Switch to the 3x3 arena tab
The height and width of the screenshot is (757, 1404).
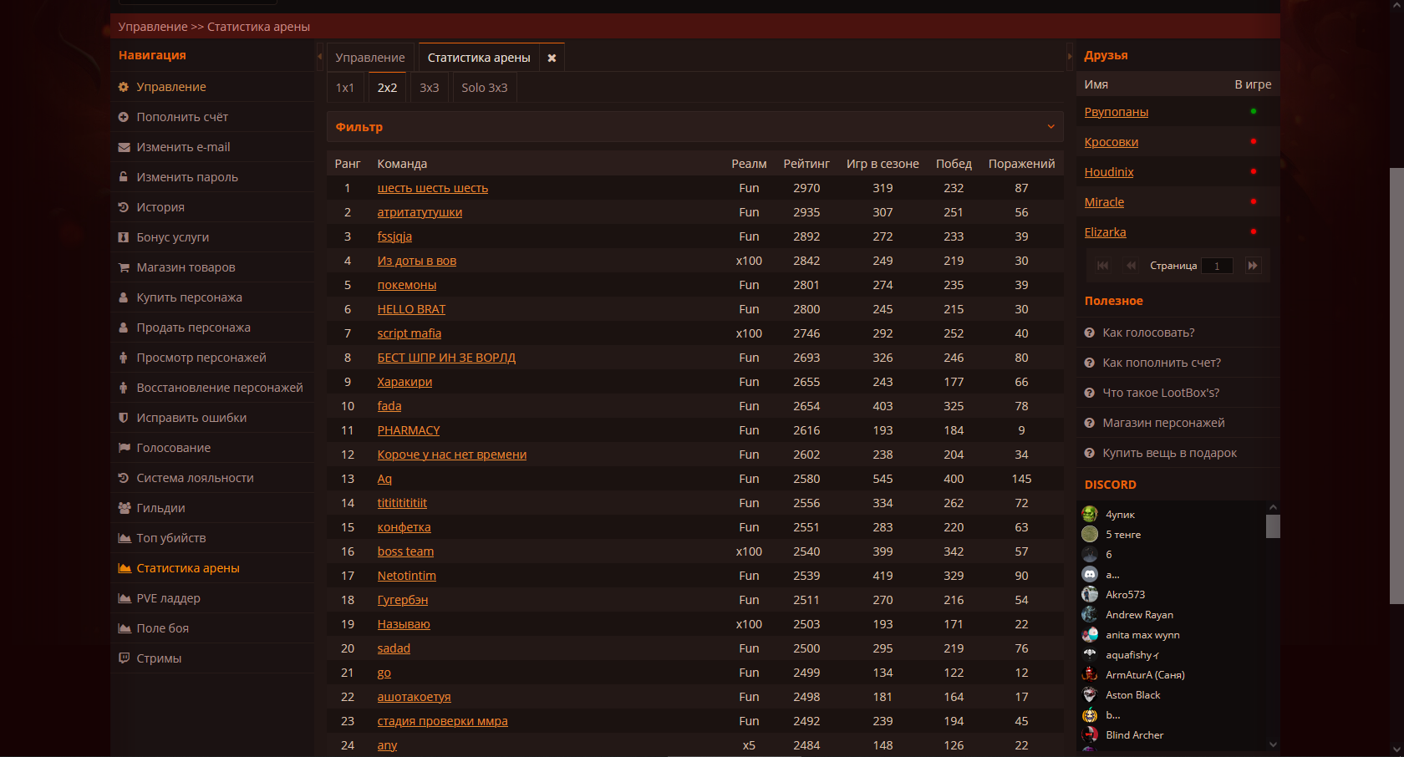click(430, 88)
